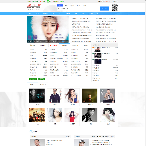This screenshot has height=146, width=146.
Task: Open artist photo with yellow-green stage background
Action: click(90, 96)
